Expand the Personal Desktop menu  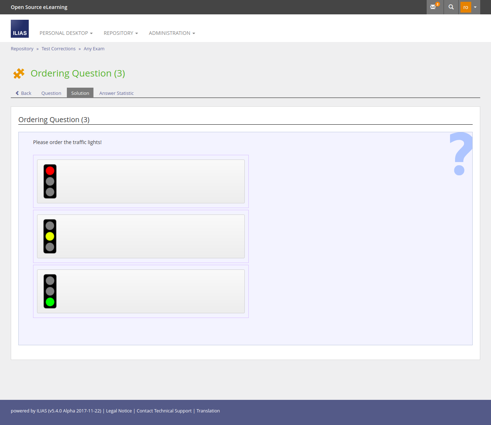(x=66, y=33)
